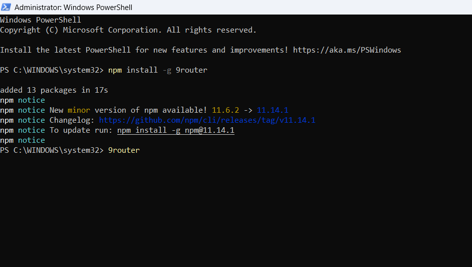Click the "Administrator: Windows PowerShell" window title

73,7
